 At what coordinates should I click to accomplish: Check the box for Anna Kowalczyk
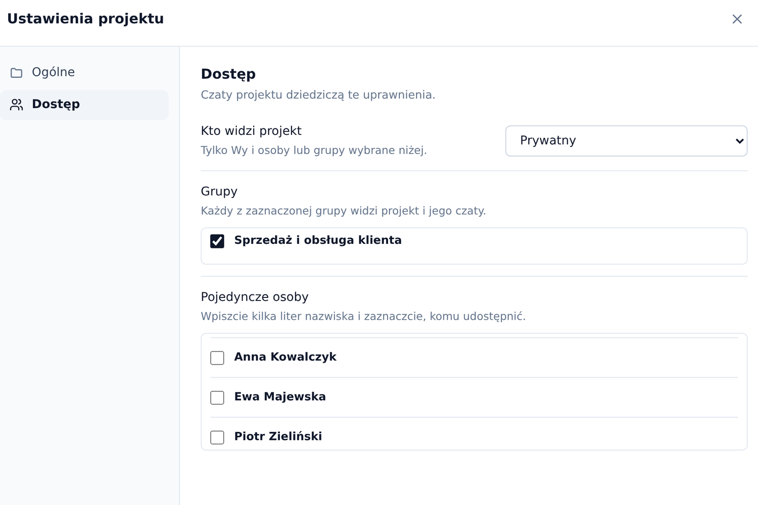(217, 358)
